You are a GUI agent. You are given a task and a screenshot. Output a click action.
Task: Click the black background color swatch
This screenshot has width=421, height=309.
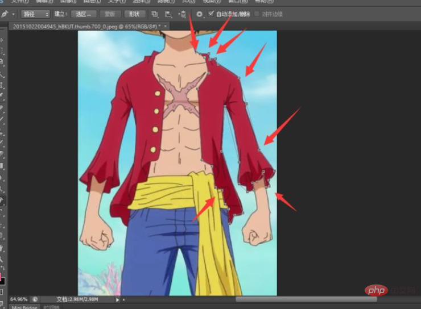click(x=2, y=281)
